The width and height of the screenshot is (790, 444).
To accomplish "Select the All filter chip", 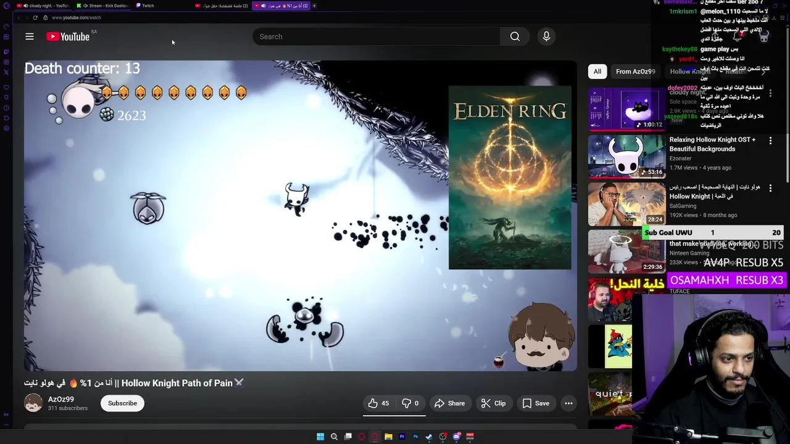I will pyautogui.click(x=597, y=72).
